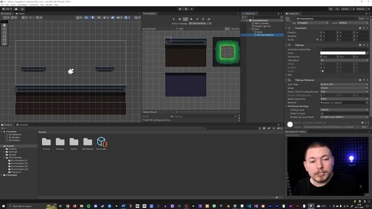Open the Mode dropdown showing Chunk

coord(344,88)
